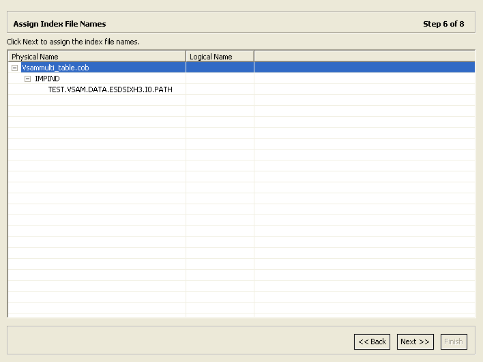The image size is (483, 362).
Task: Click divider between Physical and Logical Name headers
Action: pos(186,57)
